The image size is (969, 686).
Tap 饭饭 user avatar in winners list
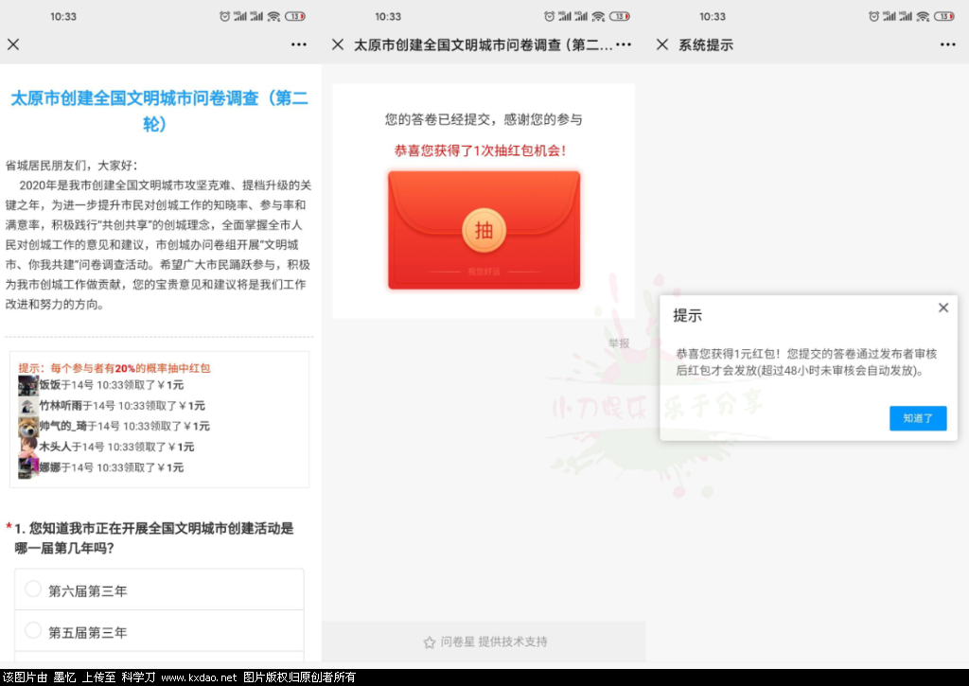click(27, 385)
